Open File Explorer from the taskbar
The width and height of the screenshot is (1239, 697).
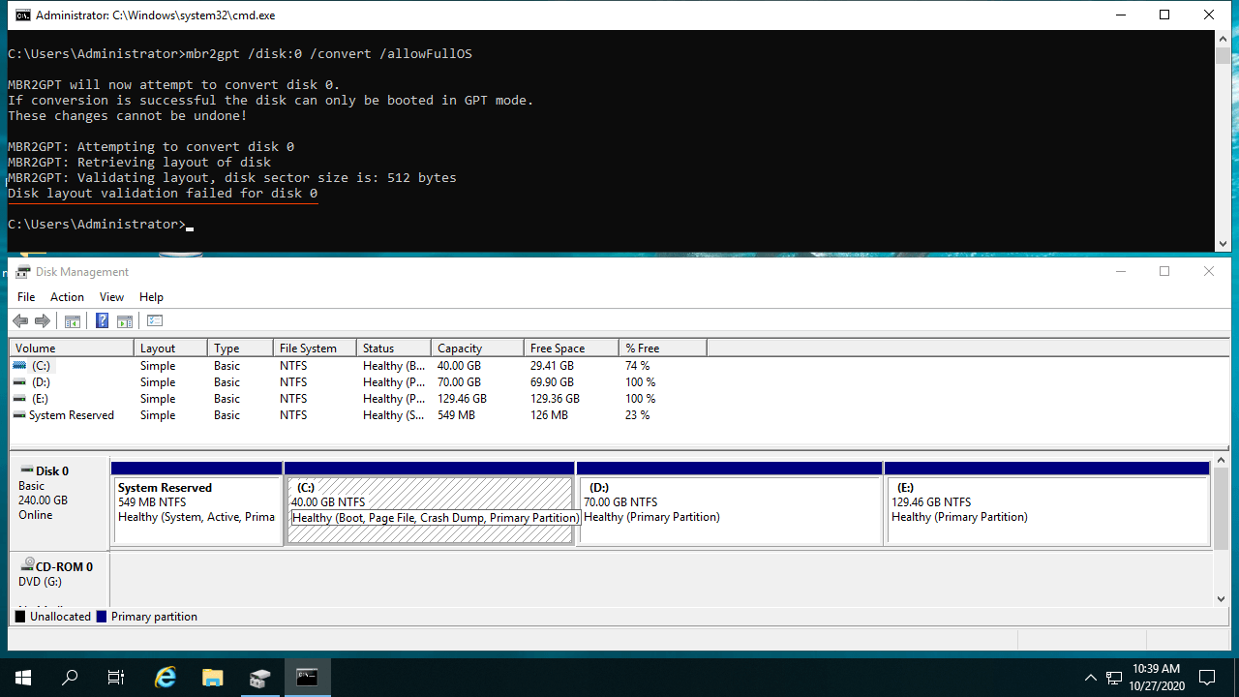point(213,678)
